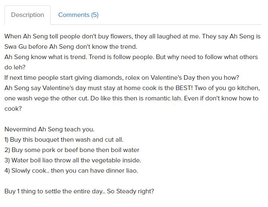
Task: Click the line starting 'When Ah Seng tell people'
Action: click(x=132, y=36)
